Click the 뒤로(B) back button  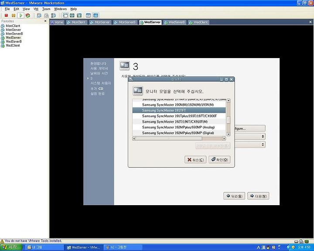[234, 196]
